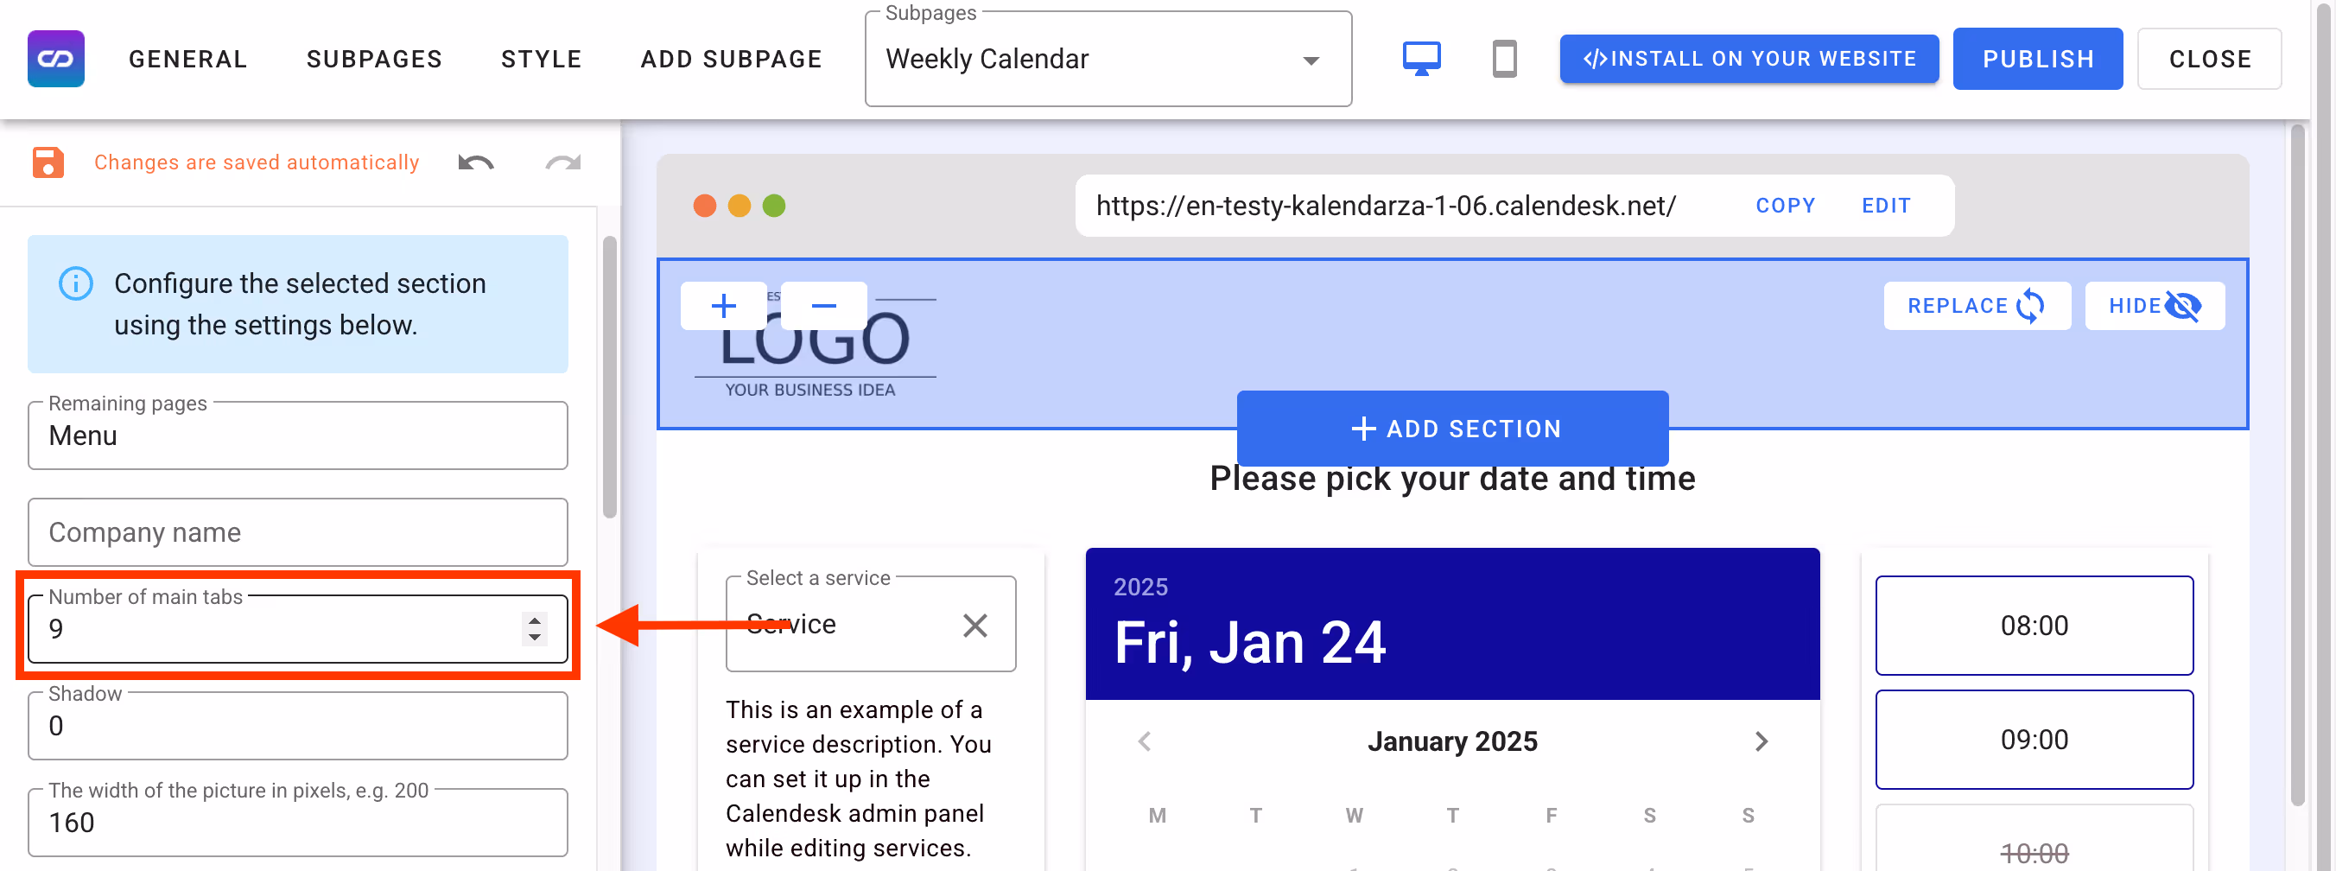Click the redo arrow icon
2336x871 pixels.
(563, 165)
